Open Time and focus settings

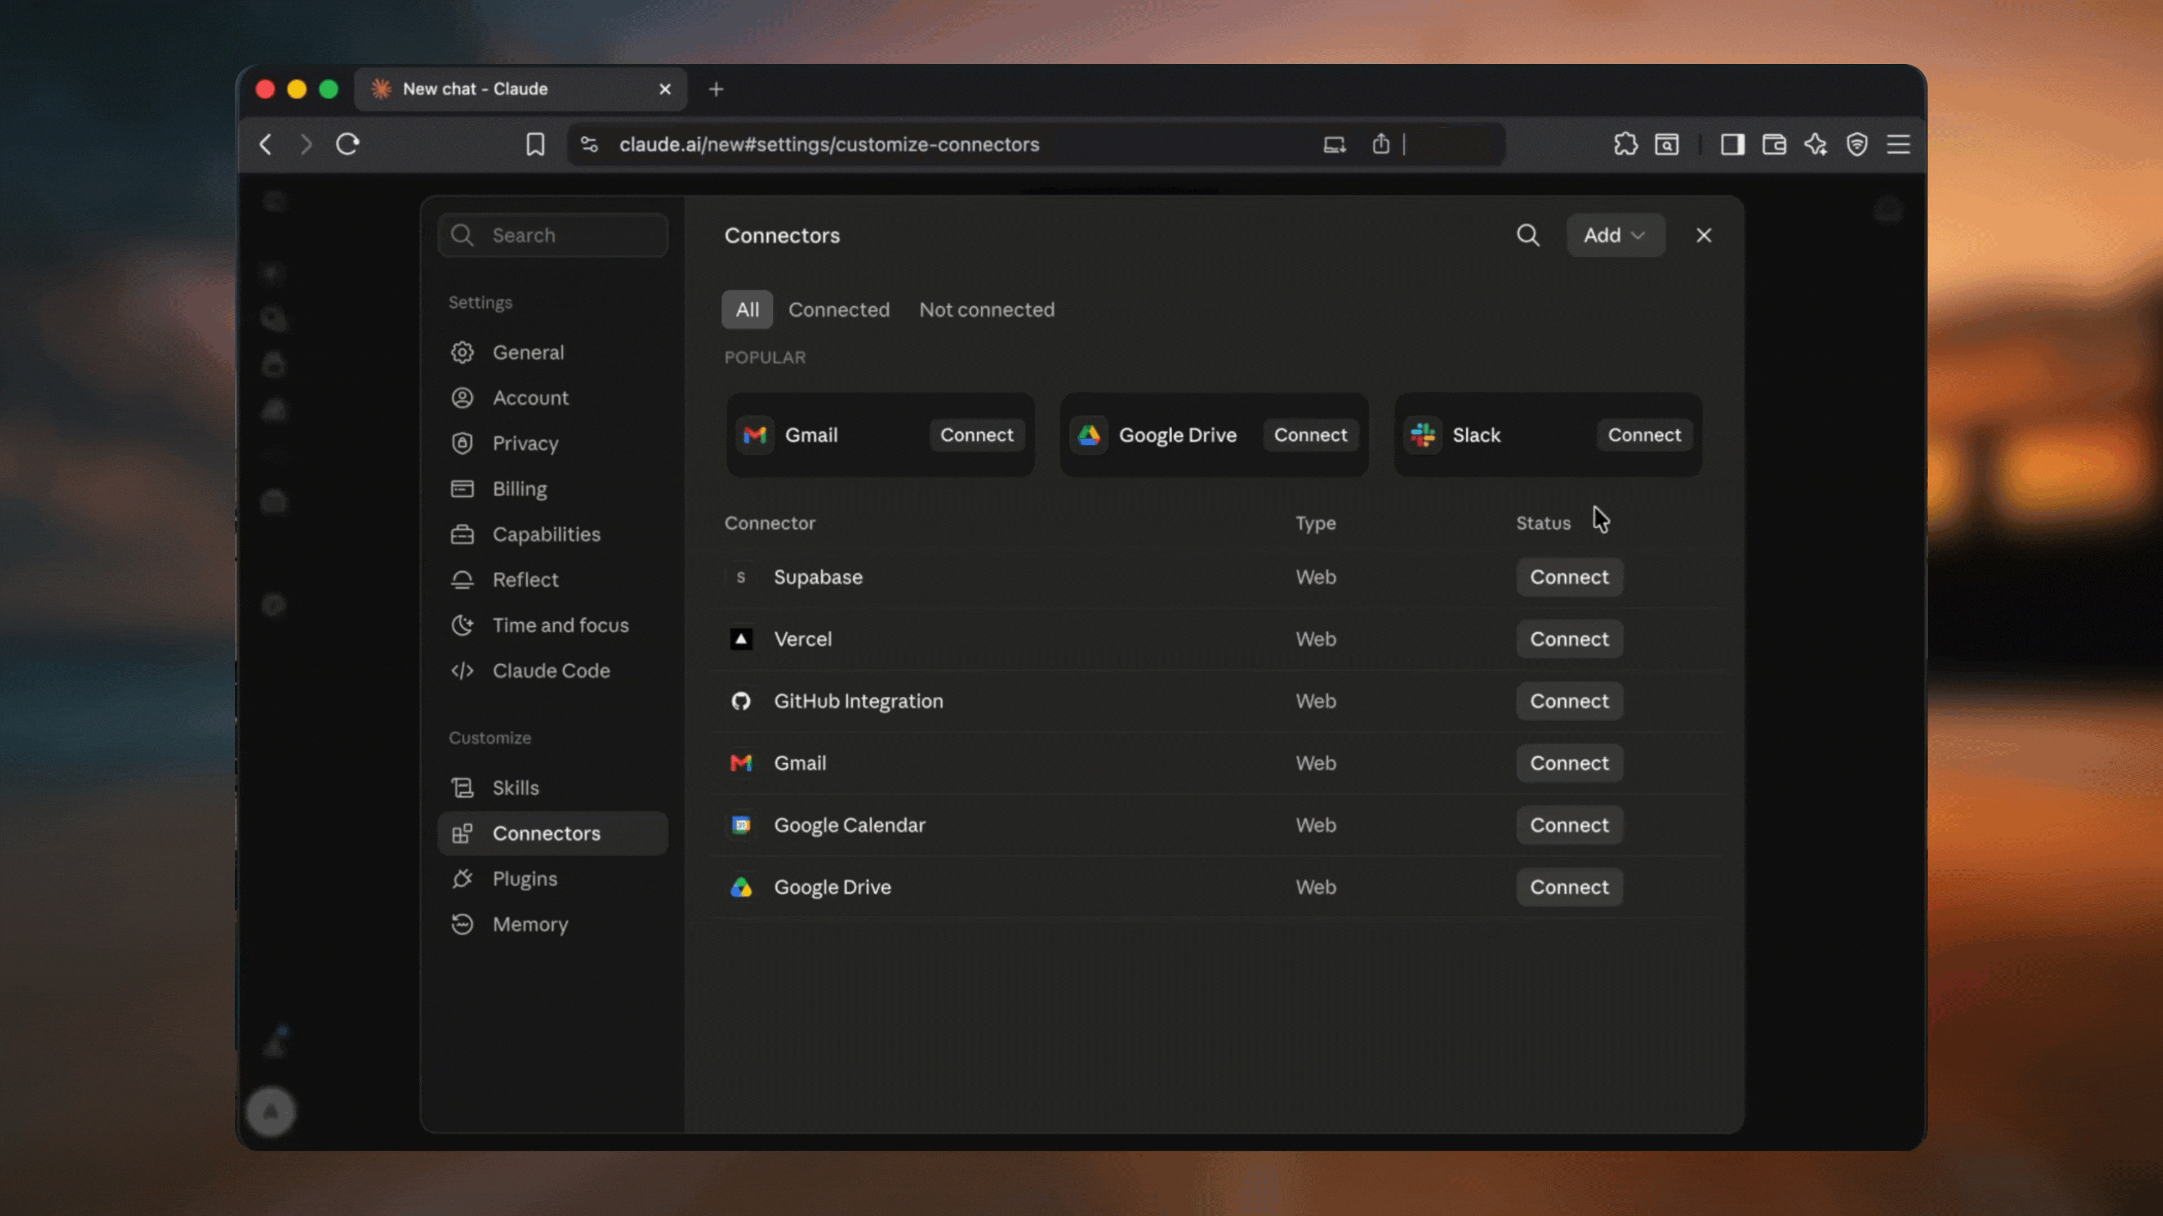click(553, 625)
